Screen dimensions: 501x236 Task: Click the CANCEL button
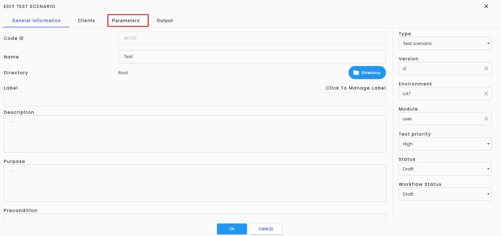pyautogui.click(x=266, y=229)
